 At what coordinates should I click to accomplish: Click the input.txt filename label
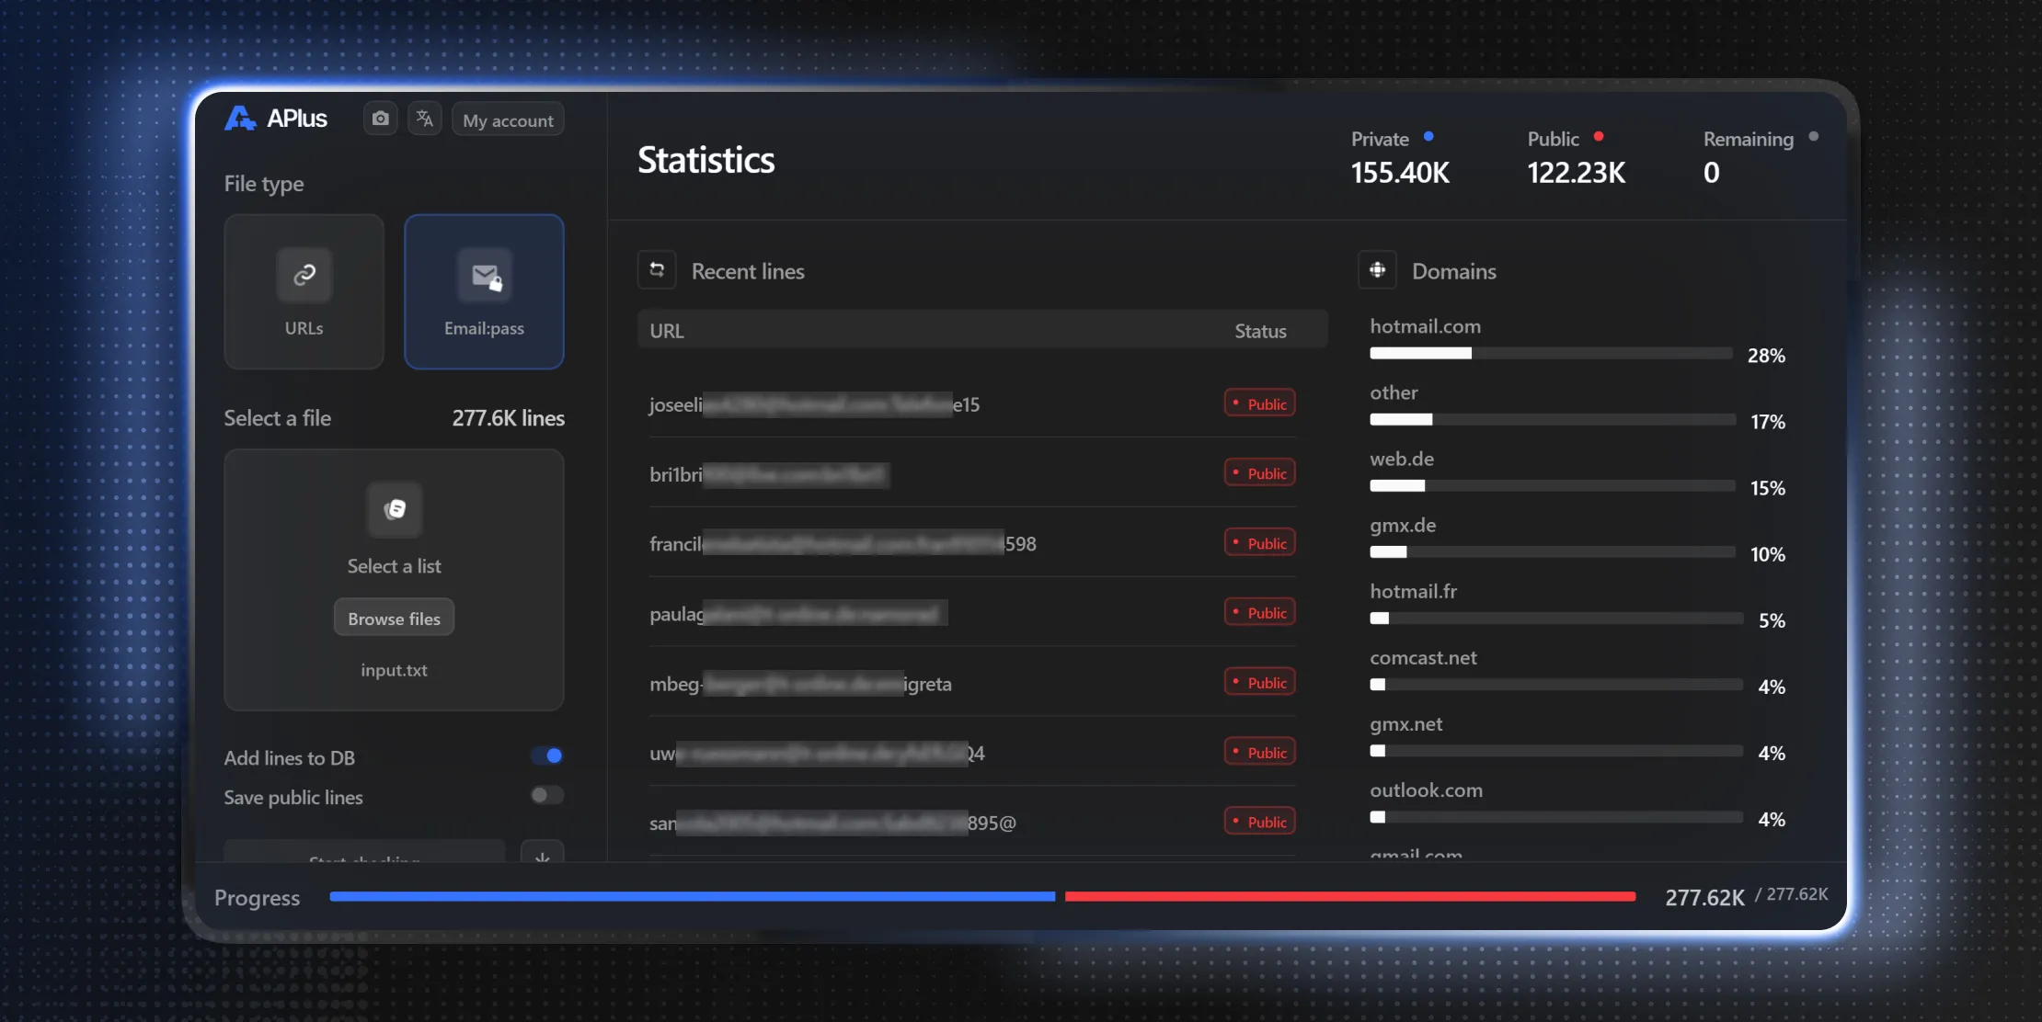pyautogui.click(x=394, y=669)
